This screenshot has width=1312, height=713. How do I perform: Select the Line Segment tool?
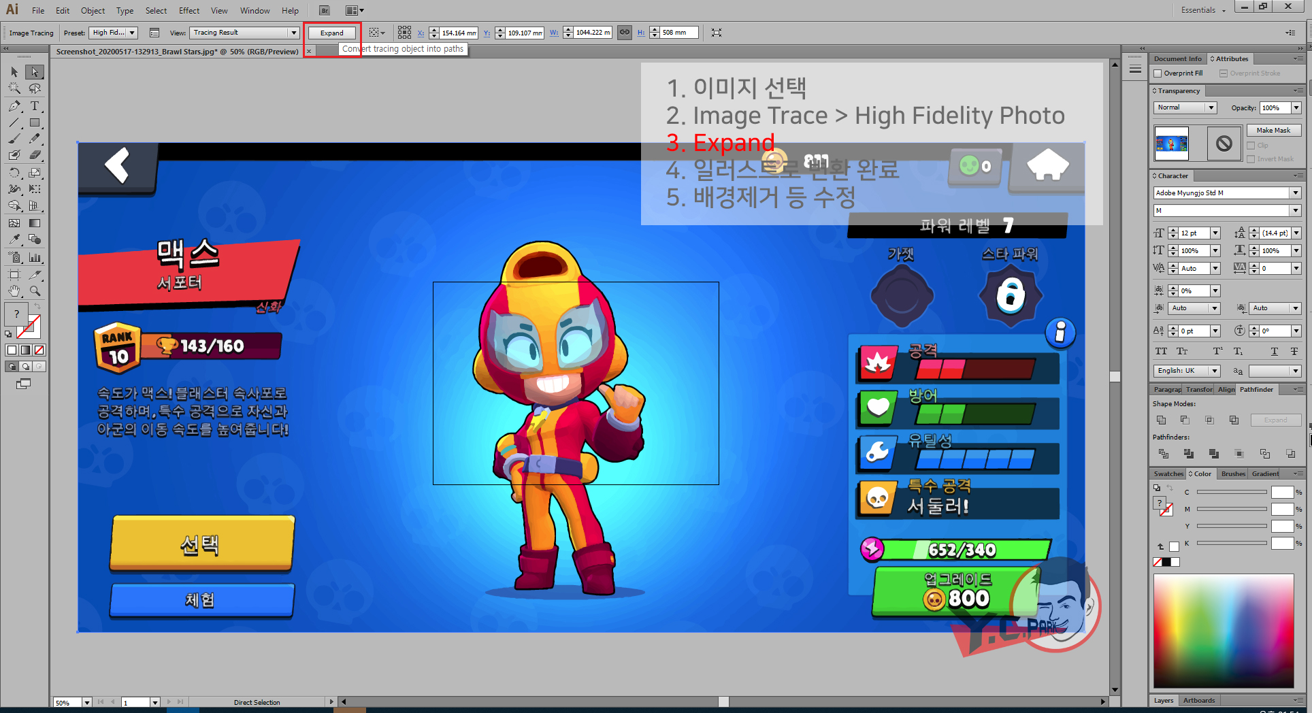point(14,123)
